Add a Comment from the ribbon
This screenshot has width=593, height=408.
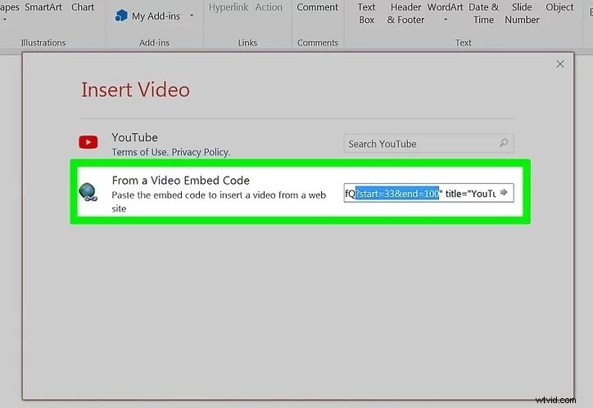(x=317, y=7)
